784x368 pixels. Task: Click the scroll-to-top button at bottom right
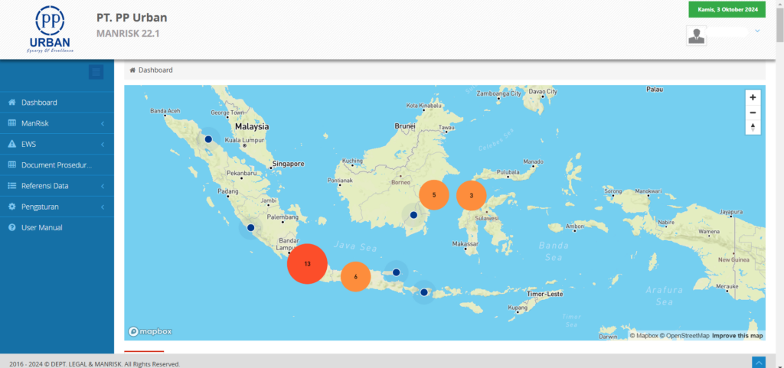(758, 363)
